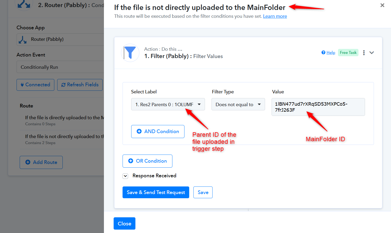Screen dimensions: 391x233
Task: Click the Help question mark icon
Action: click(x=323, y=53)
